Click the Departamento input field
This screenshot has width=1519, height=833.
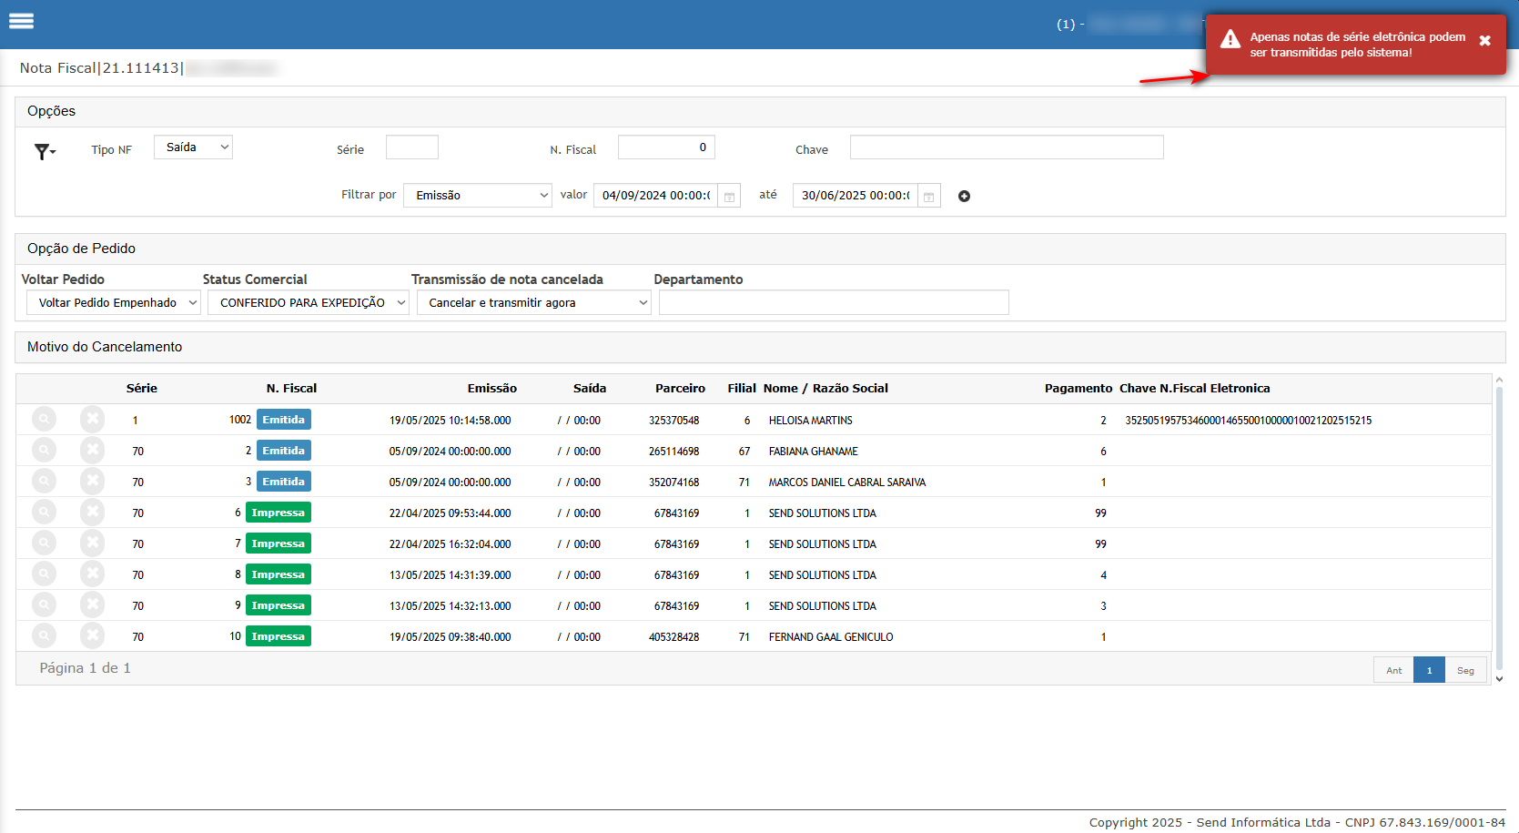tap(834, 303)
